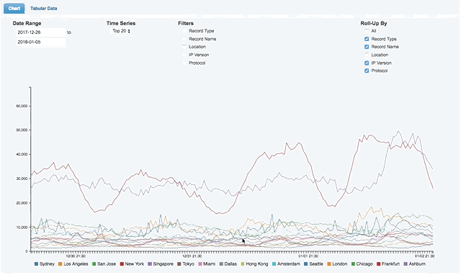
Task: Click the London legend swatch
Action: (x=329, y=263)
